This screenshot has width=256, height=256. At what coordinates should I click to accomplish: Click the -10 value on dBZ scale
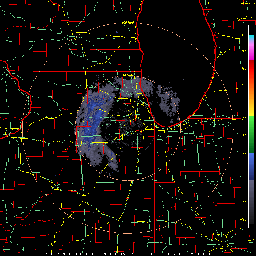click(243, 186)
